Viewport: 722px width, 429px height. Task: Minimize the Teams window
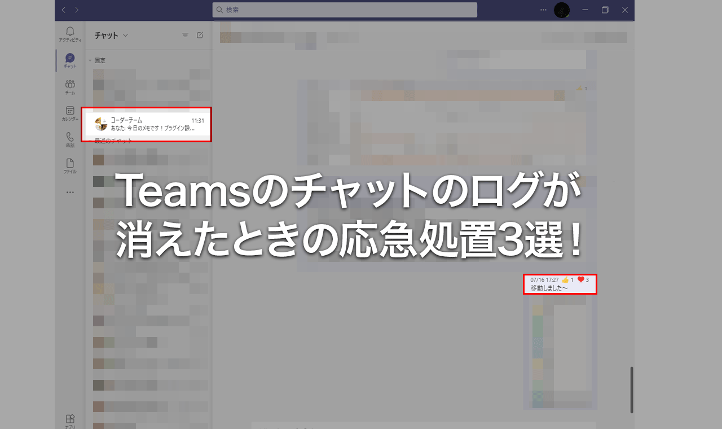click(585, 10)
